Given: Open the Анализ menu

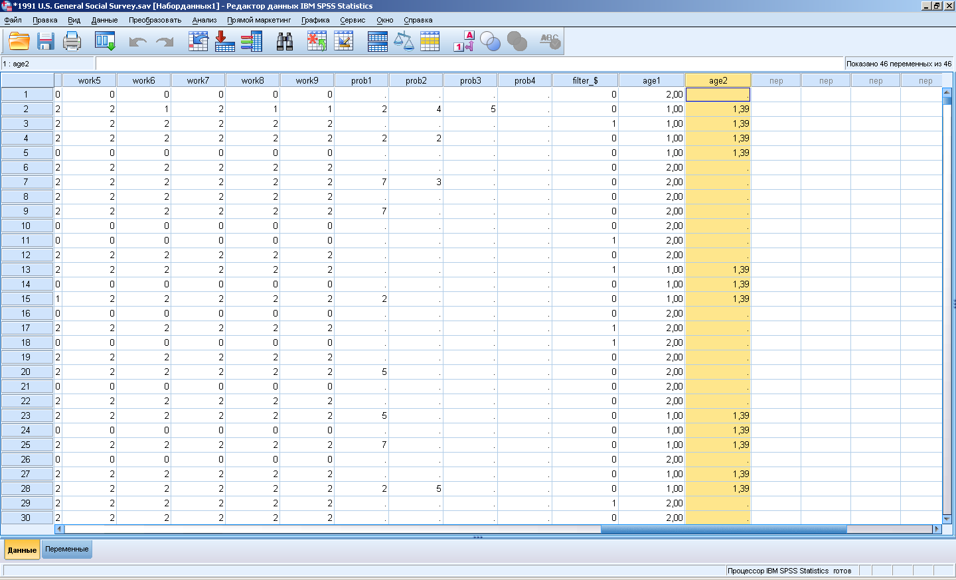Looking at the screenshot, I should (204, 20).
